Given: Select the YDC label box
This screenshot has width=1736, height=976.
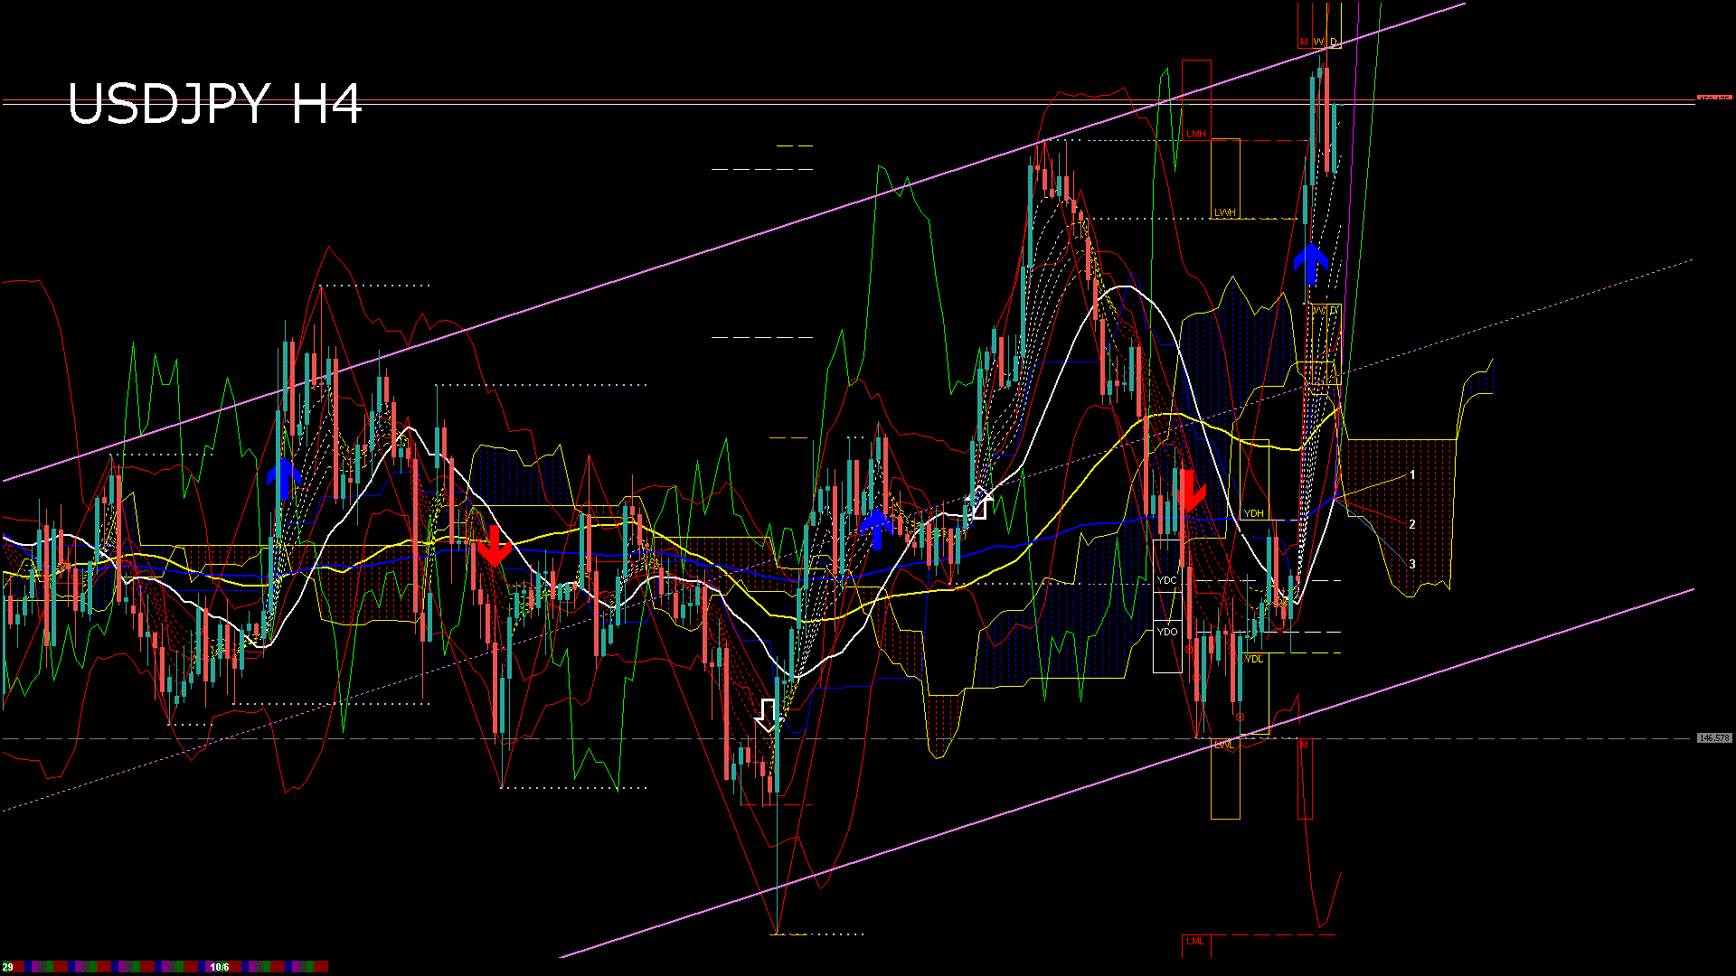Looking at the screenshot, I should 1167,580.
